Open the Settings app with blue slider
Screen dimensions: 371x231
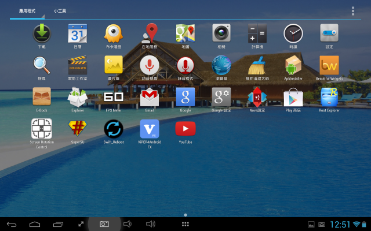tap(329, 33)
